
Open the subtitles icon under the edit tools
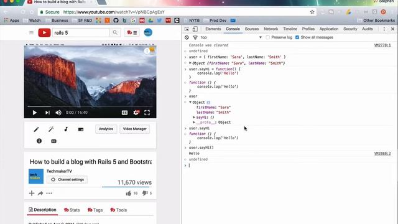click(x=53, y=141)
